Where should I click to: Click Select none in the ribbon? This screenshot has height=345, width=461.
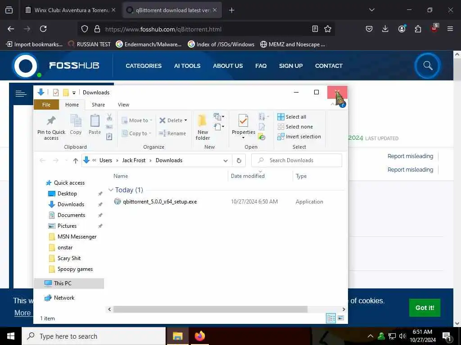(295, 127)
